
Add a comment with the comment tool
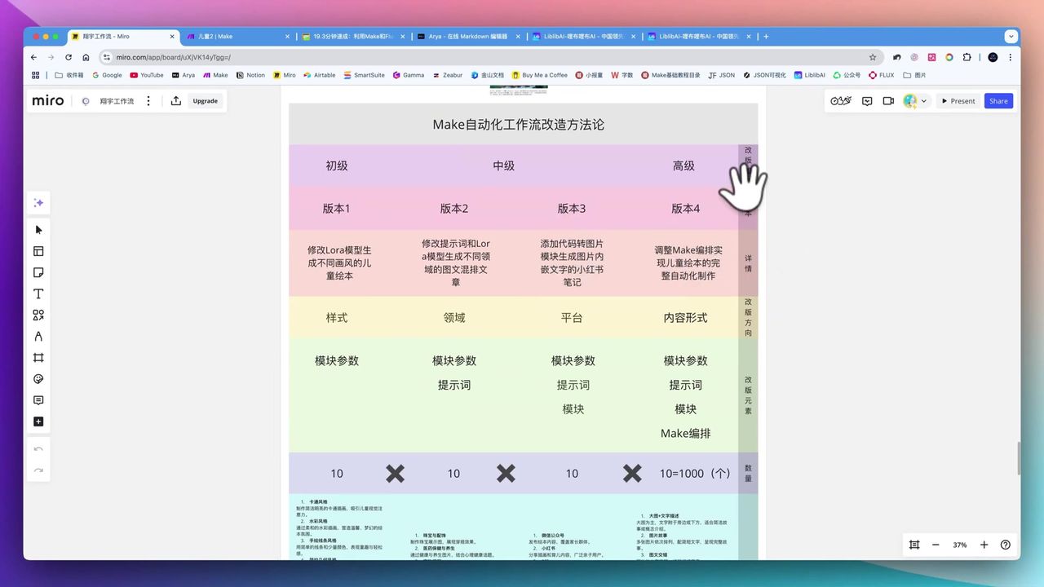click(38, 399)
